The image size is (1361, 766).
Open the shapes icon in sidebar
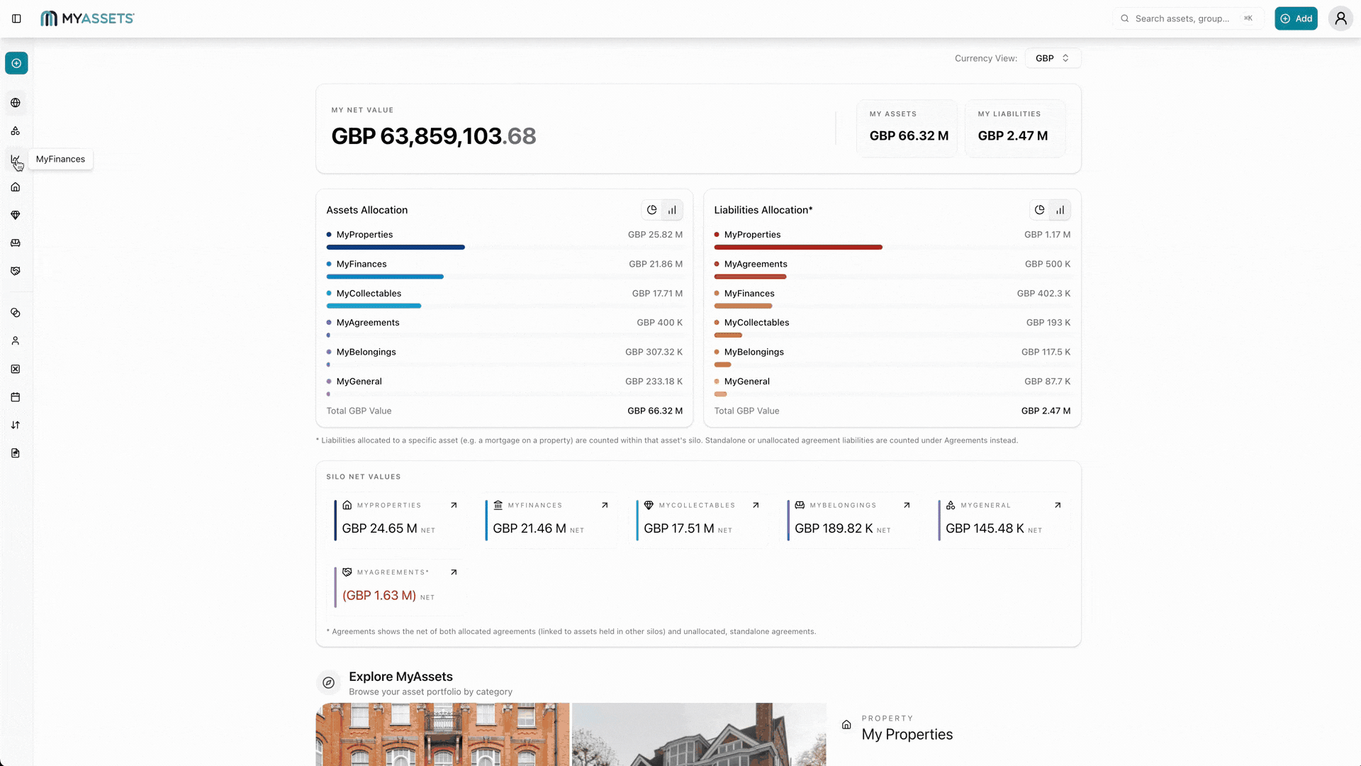16,131
